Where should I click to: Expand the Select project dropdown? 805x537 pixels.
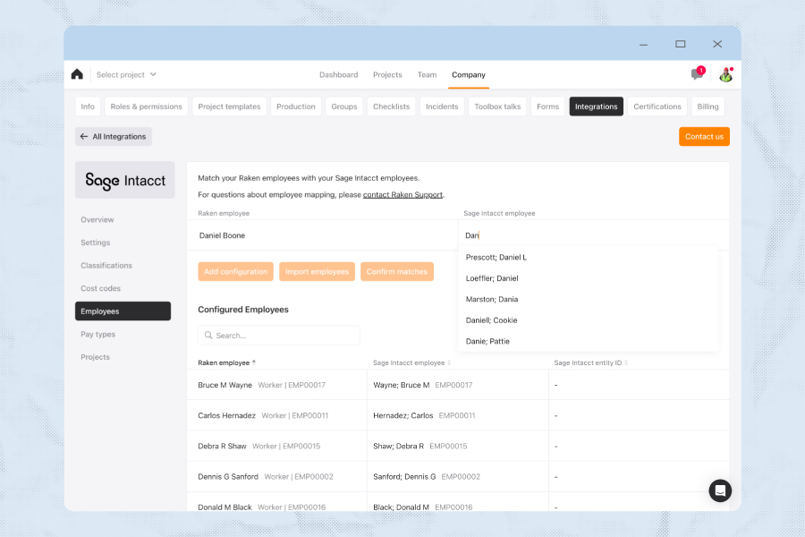tap(126, 74)
